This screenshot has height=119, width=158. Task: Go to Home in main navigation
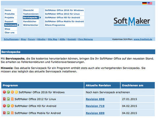[11, 10]
